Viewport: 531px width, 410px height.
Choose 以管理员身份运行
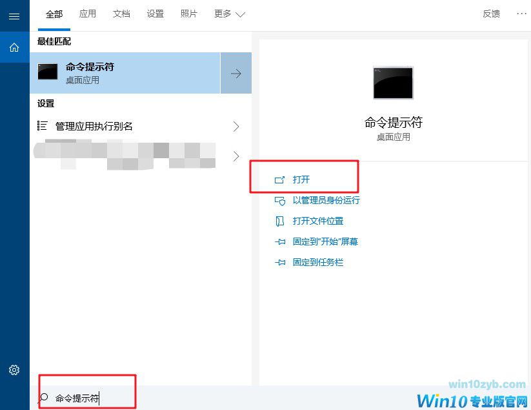[326, 200]
